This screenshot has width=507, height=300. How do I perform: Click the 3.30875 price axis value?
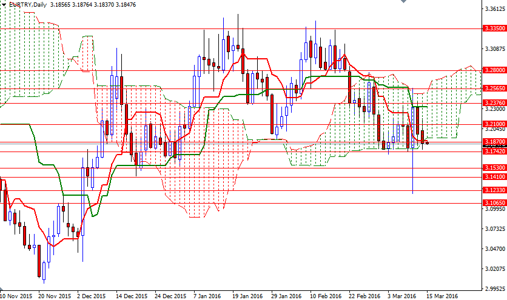tap(495, 49)
